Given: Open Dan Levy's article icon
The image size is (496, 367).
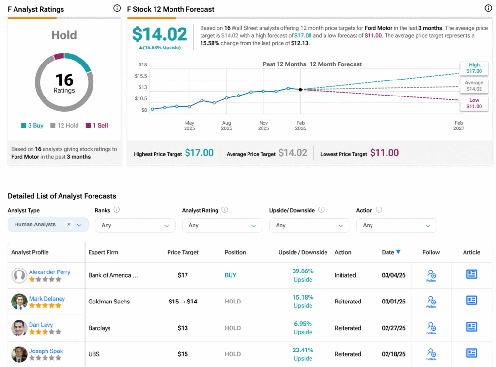Looking at the screenshot, I should (471, 326).
